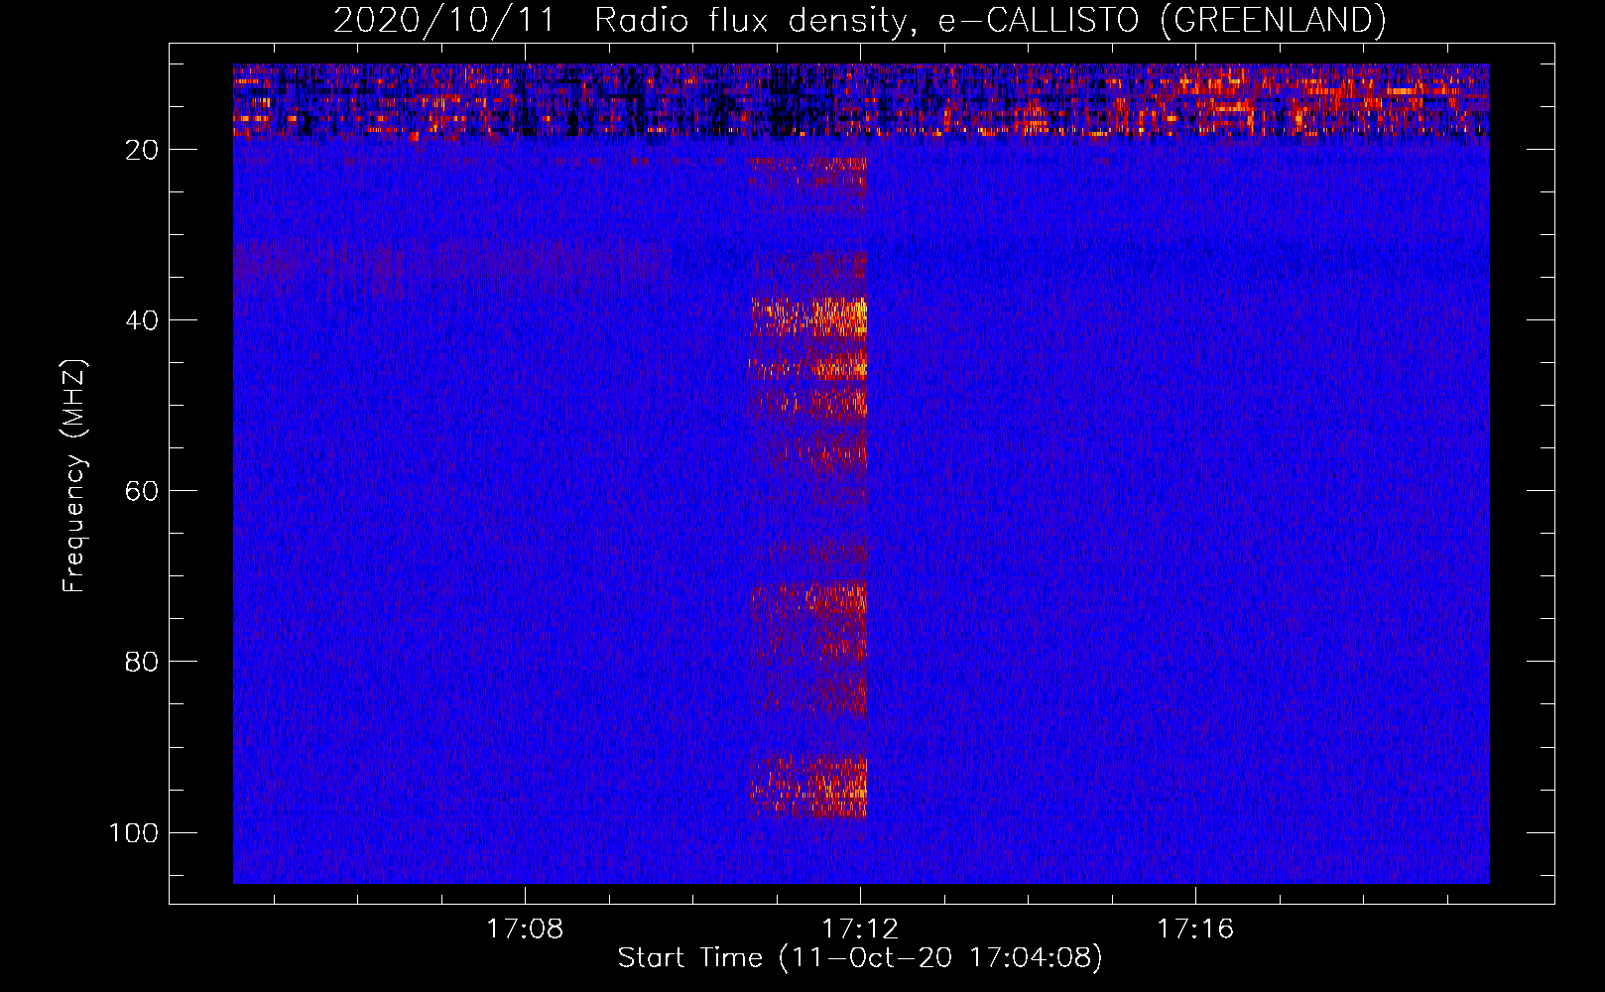
Task: Click the 60 frequency tick label
Action: point(141,491)
